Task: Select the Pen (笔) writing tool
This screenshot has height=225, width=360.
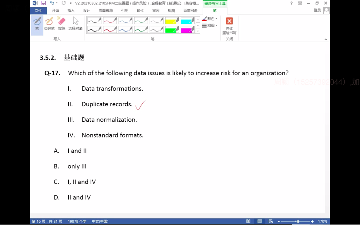Action: click(37, 25)
